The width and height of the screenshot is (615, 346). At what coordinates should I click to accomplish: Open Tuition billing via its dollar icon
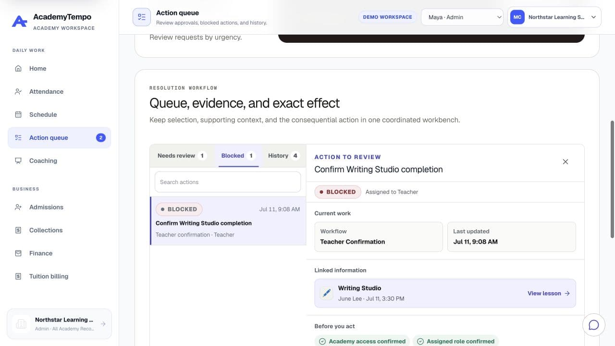[18, 276]
